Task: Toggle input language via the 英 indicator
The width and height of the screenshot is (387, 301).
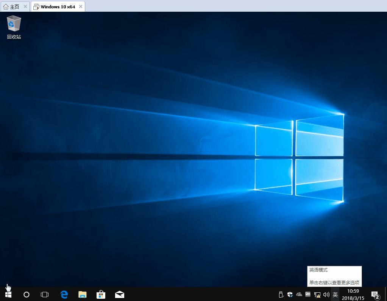Action: [x=335, y=294]
